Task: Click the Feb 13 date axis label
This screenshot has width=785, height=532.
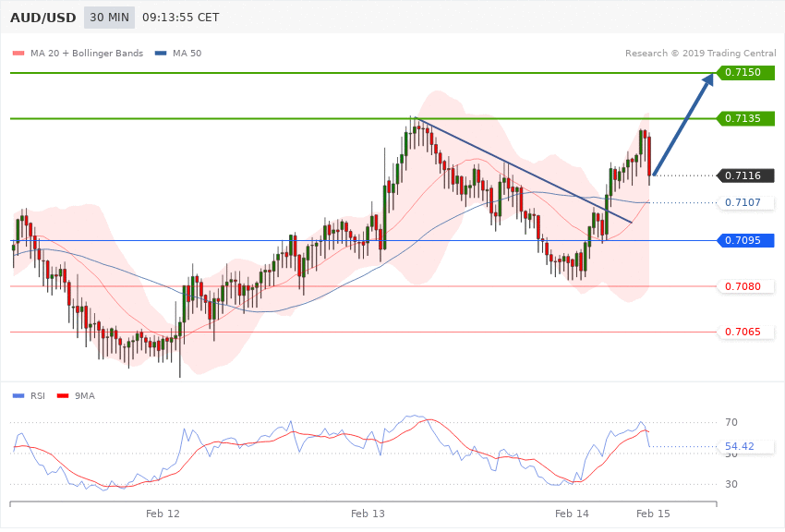Action: click(368, 514)
